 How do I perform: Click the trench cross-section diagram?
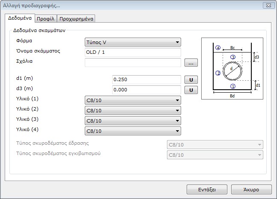pos(232,69)
